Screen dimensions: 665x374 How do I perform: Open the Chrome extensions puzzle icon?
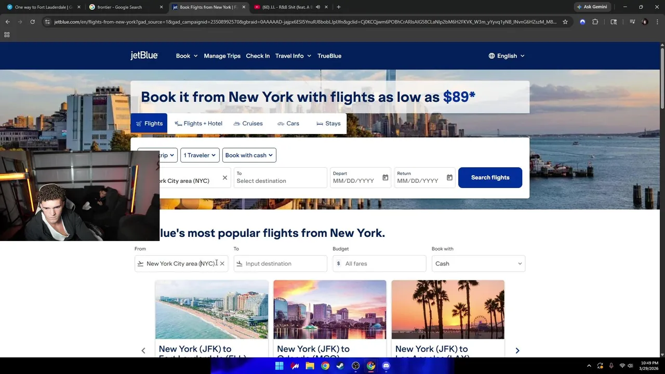click(x=595, y=22)
